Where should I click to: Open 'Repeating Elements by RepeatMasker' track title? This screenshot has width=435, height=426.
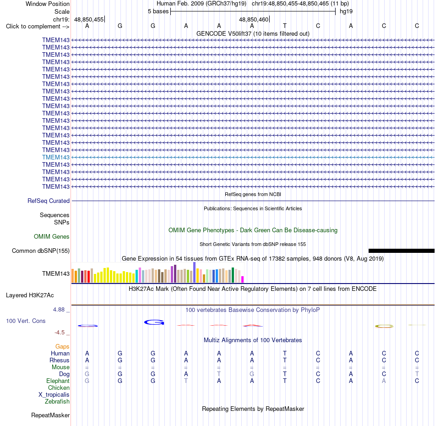pos(253,409)
